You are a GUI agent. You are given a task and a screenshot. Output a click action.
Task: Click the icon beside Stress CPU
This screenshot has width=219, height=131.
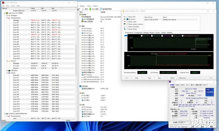pyautogui.click(x=125, y=17)
